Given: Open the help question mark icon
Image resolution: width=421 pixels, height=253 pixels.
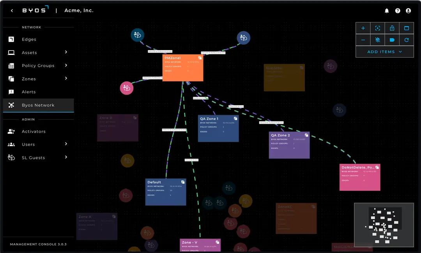Looking at the screenshot, I should 398,11.
